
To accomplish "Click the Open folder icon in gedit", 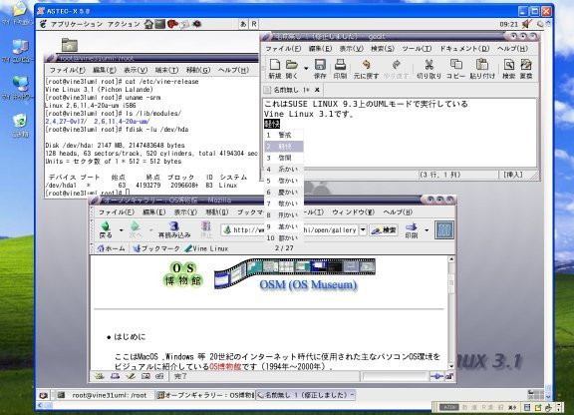I will click(x=292, y=65).
